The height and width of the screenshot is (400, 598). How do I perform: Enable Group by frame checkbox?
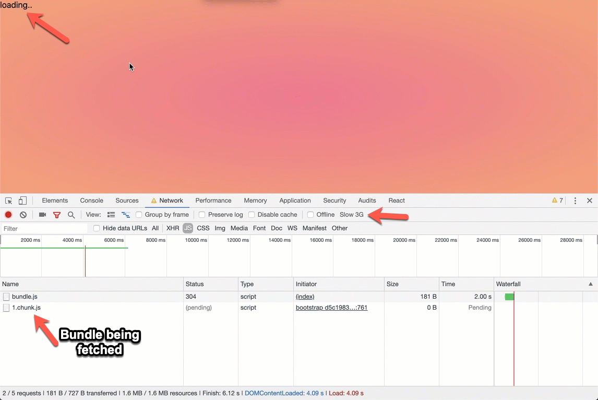coord(139,215)
